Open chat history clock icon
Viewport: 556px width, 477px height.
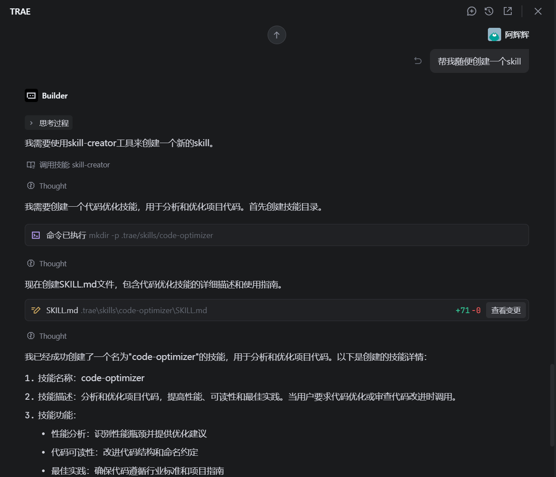[489, 11]
